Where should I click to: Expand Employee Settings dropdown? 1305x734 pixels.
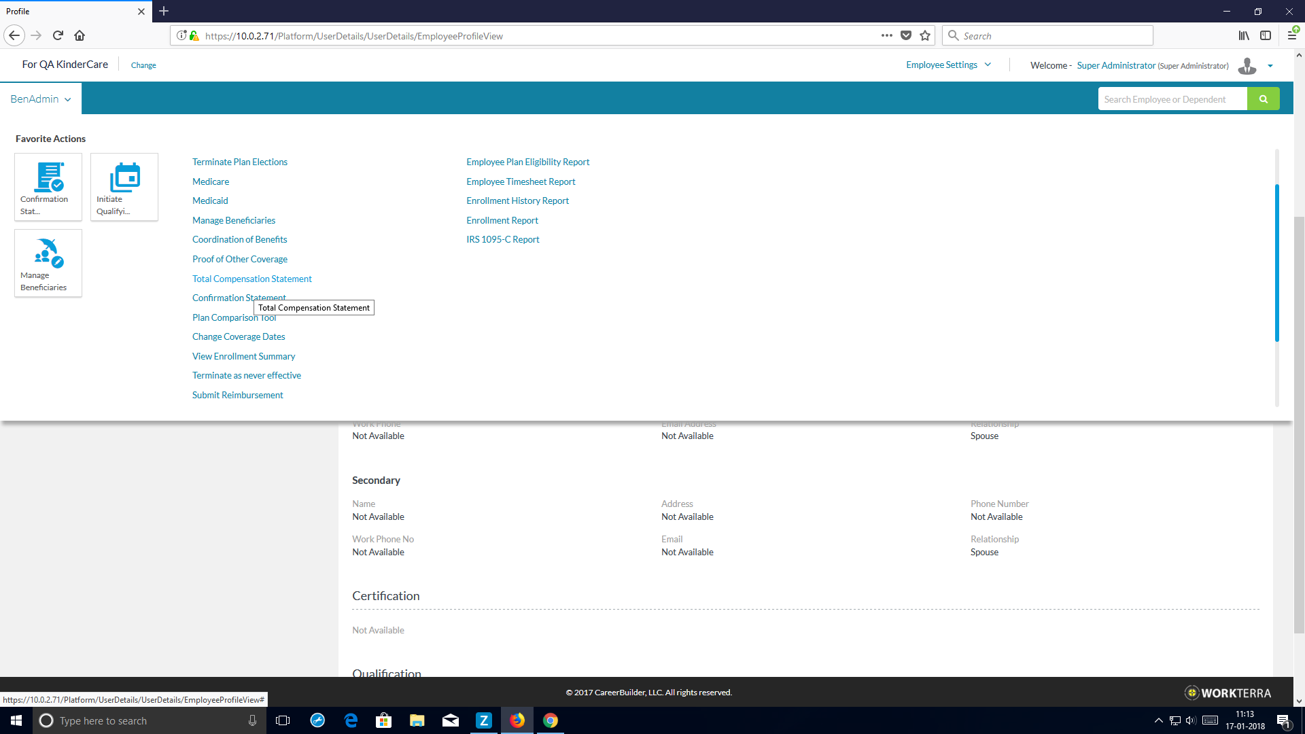(x=948, y=65)
